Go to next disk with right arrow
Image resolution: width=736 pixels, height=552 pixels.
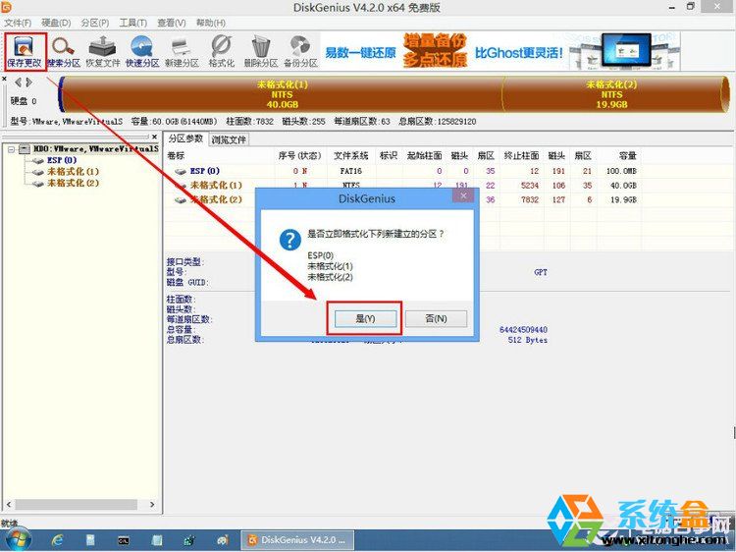point(29,83)
